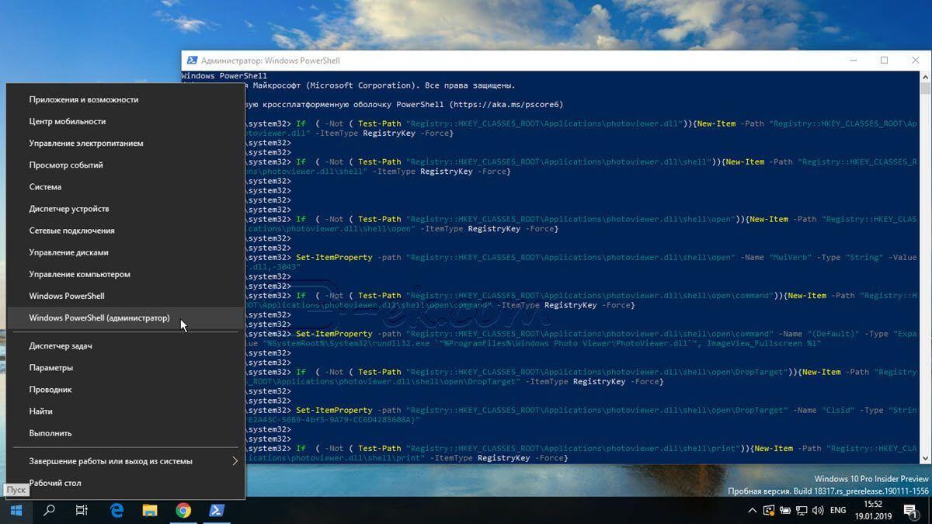Launch Windows PowerShell (non-admin) entry
932x524 pixels.
[x=126, y=296]
